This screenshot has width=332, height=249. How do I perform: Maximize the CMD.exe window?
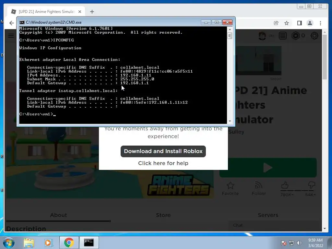click(x=216, y=22)
